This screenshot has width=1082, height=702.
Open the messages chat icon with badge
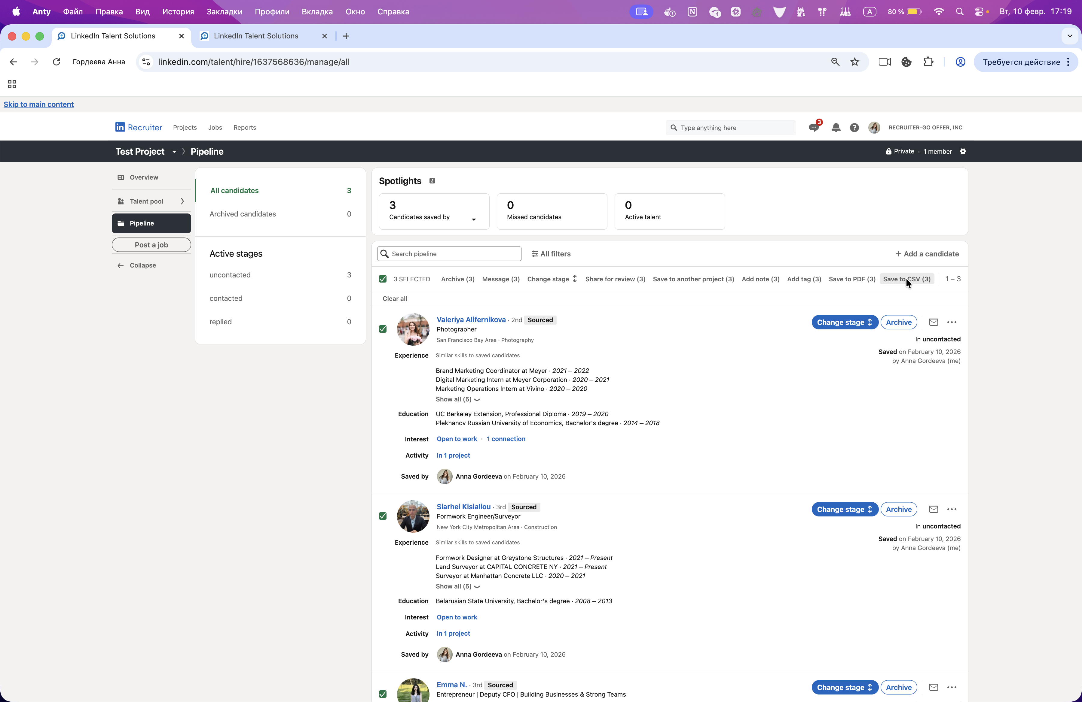814,128
